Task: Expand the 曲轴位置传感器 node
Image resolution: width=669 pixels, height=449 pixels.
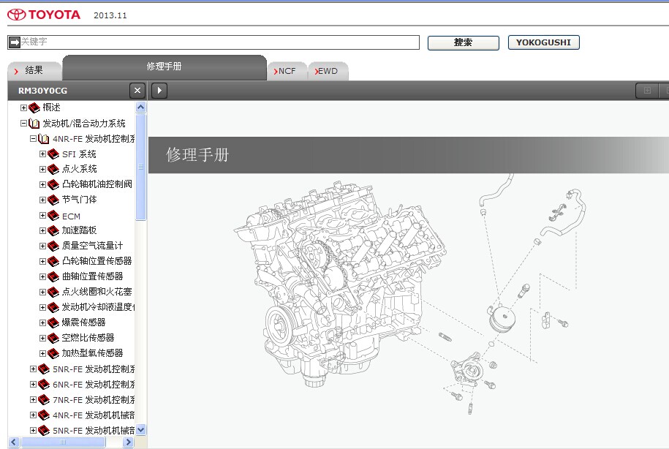Action: coord(42,277)
